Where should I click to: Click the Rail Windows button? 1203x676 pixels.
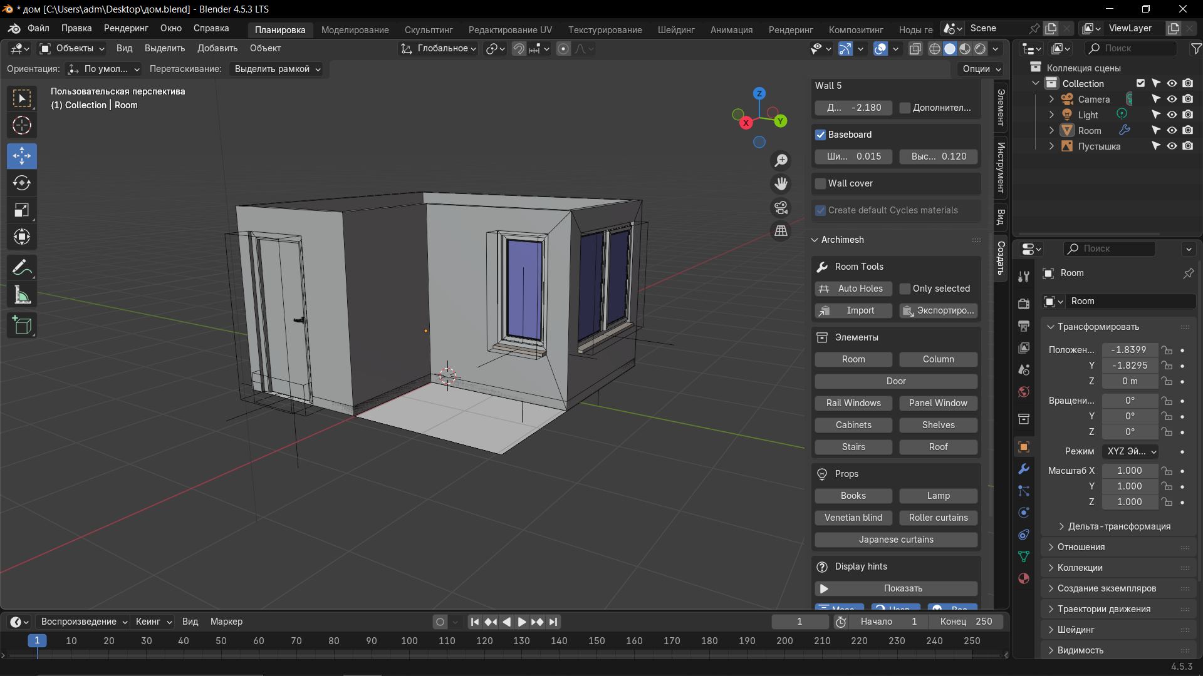pyautogui.click(x=853, y=403)
